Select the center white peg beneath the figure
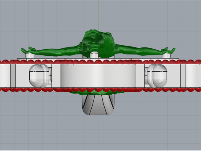The image size is (201, 151). point(94,55)
